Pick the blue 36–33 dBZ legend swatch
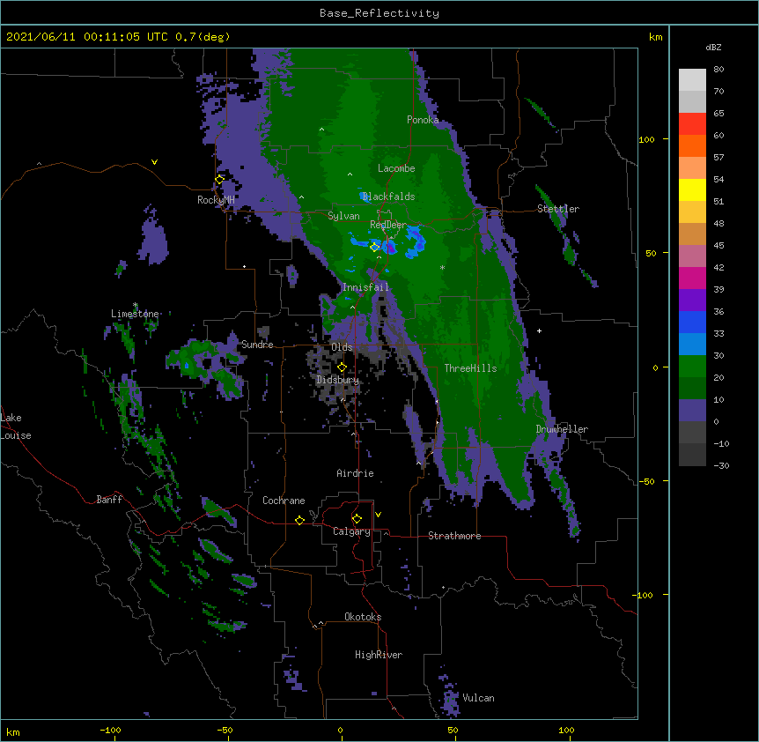Viewport: 759px width, 742px height. coord(692,322)
